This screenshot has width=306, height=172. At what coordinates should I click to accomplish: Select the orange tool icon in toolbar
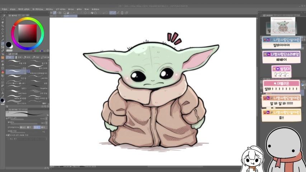pos(3,58)
